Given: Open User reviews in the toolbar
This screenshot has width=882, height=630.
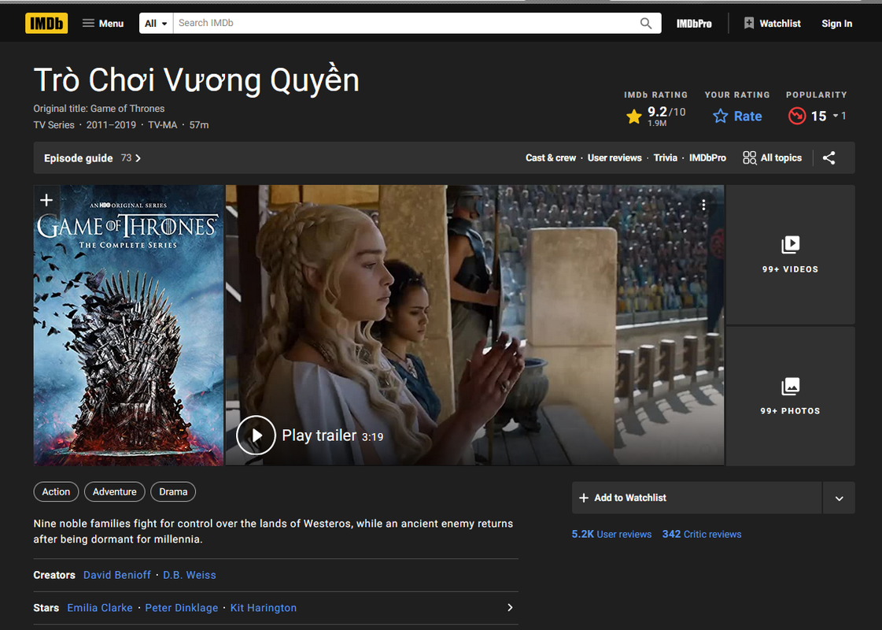Looking at the screenshot, I should (614, 157).
